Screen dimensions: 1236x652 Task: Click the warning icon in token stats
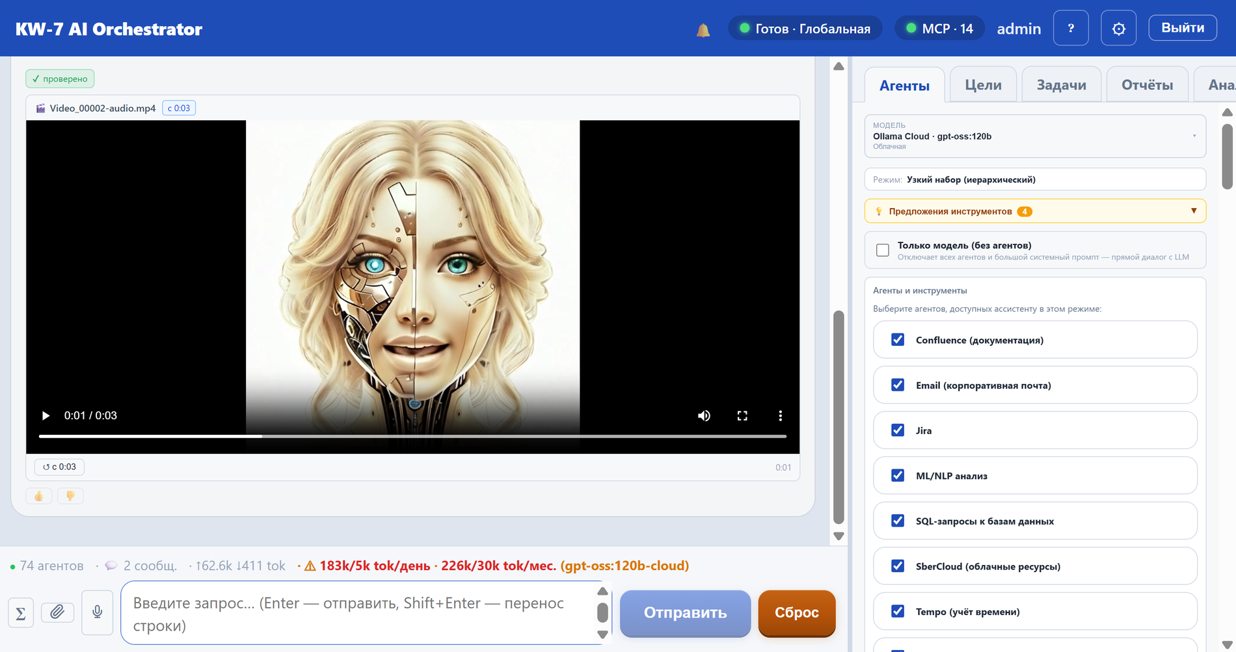pyautogui.click(x=310, y=566)
